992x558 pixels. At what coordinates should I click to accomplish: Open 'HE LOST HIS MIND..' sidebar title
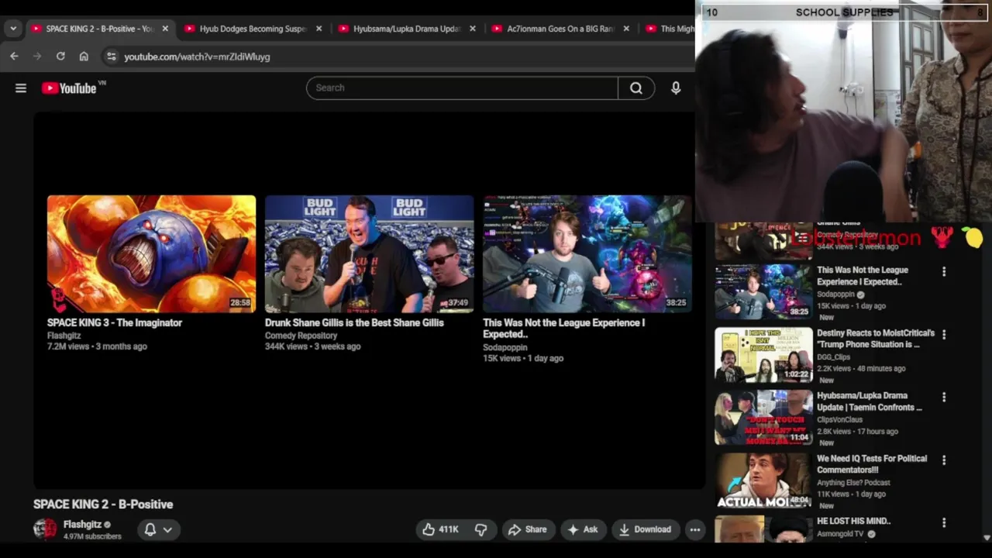pos(854,522)
